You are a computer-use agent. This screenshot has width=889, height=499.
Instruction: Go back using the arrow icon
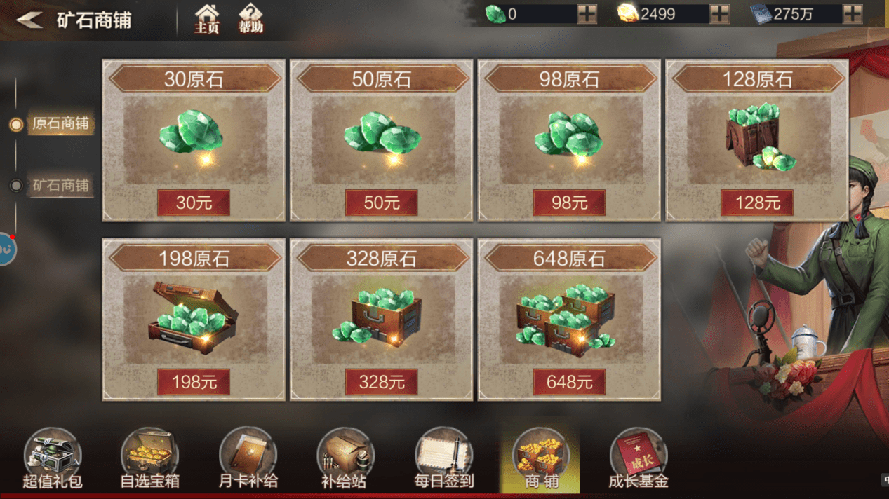(x=29, y=20)
